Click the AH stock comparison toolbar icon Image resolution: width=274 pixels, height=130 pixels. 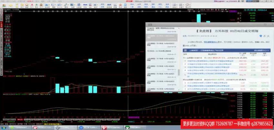tap(109, 5)
